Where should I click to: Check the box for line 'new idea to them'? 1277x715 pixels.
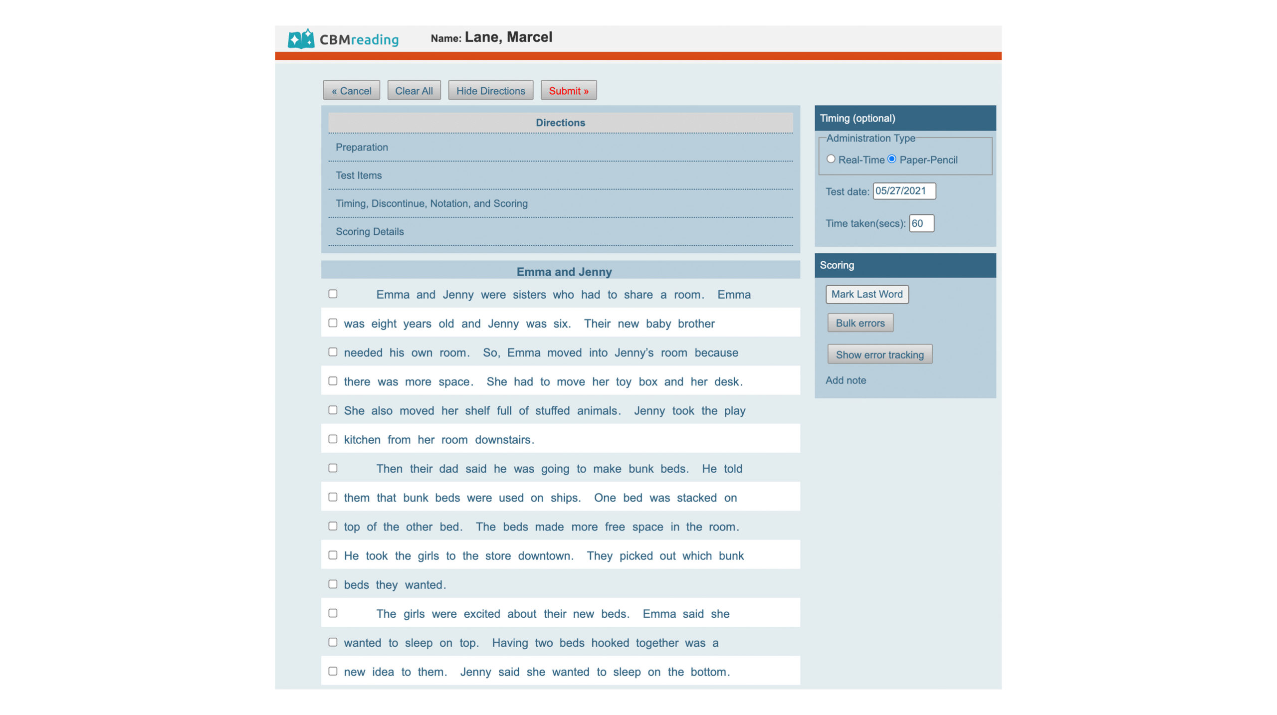point(333,671)
